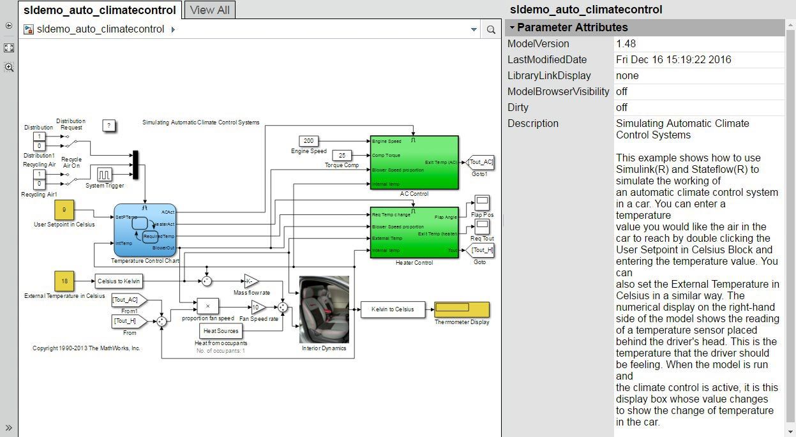Click the sldemo_auto_climatecontrol breadcrumb link
Viewport: 796px width, 437px height.
101,29
